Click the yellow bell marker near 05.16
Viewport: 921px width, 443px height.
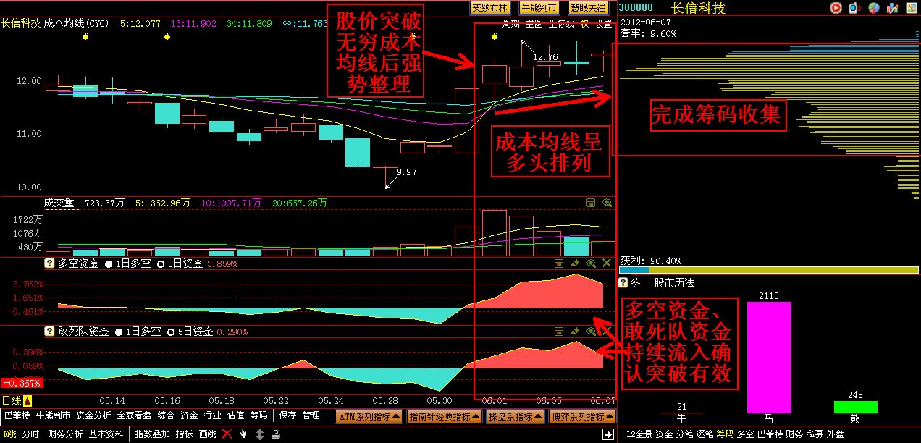[x=167, y=35]
